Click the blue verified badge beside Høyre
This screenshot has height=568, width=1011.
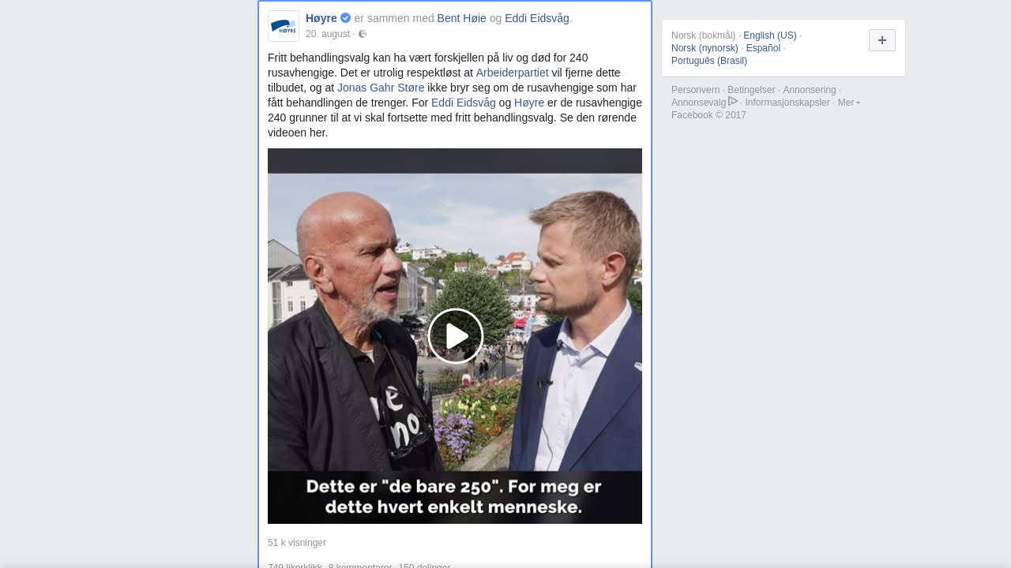pyautogui.click(x=346, y=18)
